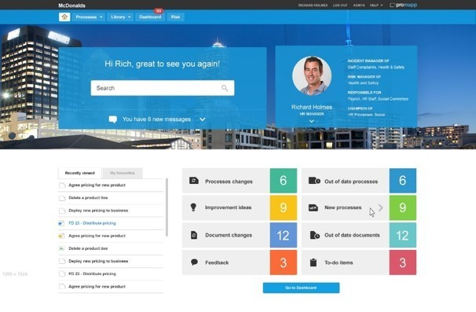Click the green Processes changes count tile
The height and width of the screenshot is (312, 476).
point(284,181)
